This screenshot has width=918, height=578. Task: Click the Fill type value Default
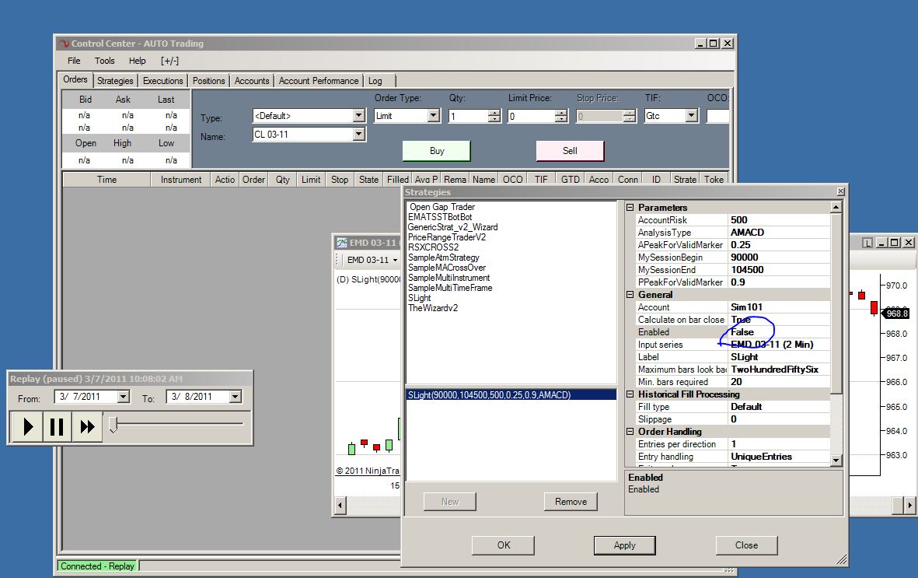click(779, 407)
